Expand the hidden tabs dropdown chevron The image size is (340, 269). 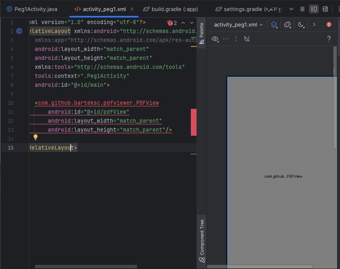(x=291, y=9)
